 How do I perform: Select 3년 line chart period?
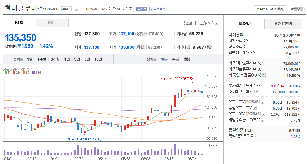[77, 59]
